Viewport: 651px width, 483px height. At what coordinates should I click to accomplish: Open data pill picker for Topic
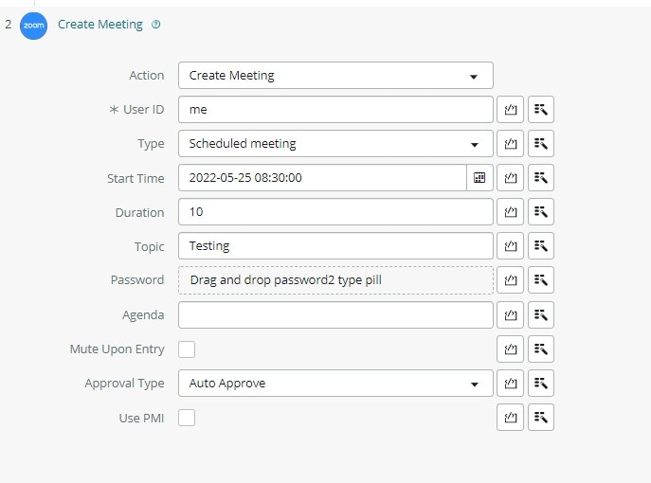click(541, 246)
